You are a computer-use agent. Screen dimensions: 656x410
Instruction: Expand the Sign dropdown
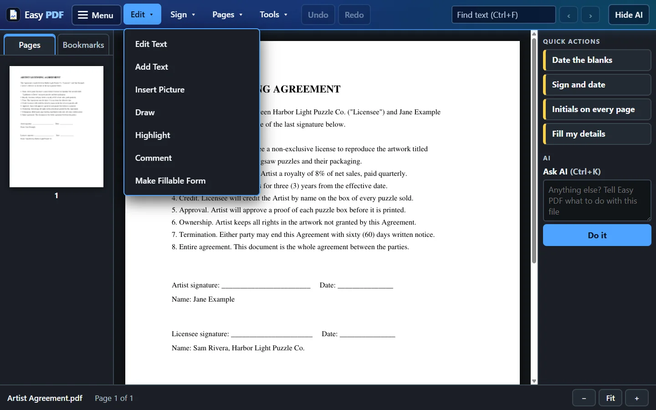click(183, 15)
